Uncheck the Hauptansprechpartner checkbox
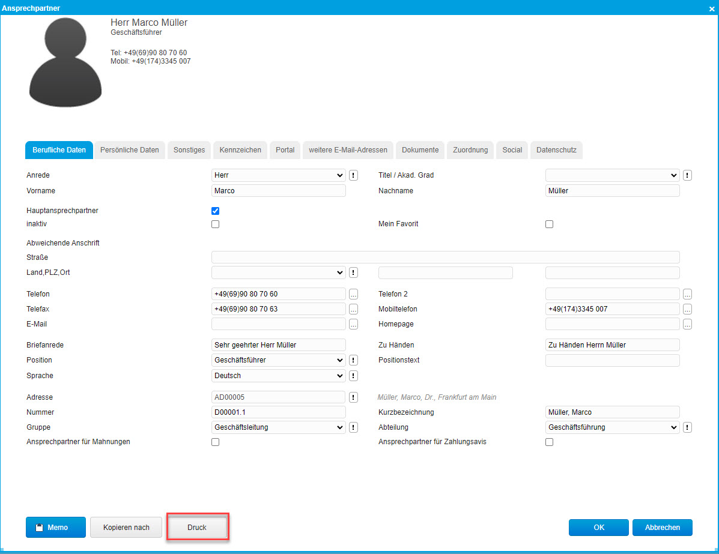Image resolution: width=719 pixels, height=554 pixels. (x=215, y=211)
